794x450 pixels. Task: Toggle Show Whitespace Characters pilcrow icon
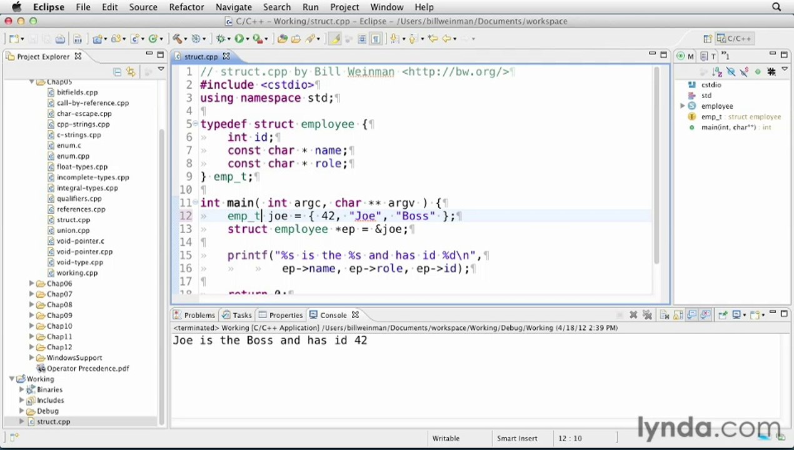pos(376,39)
